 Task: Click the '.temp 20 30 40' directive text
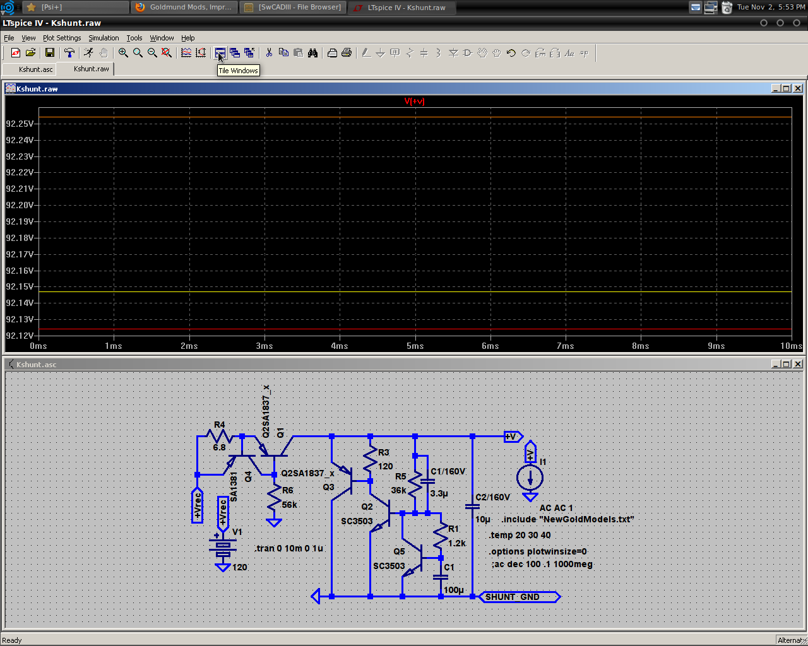pos(520,535)
